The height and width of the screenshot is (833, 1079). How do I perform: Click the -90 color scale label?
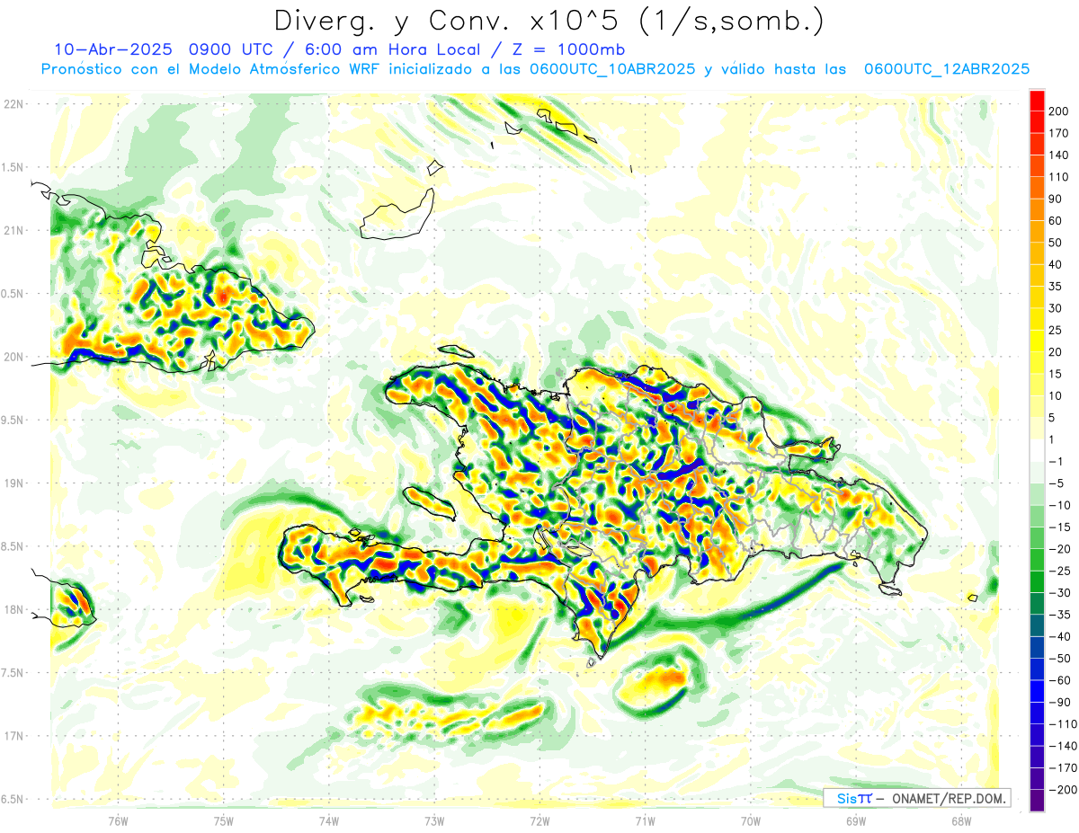click(1058, 703)
